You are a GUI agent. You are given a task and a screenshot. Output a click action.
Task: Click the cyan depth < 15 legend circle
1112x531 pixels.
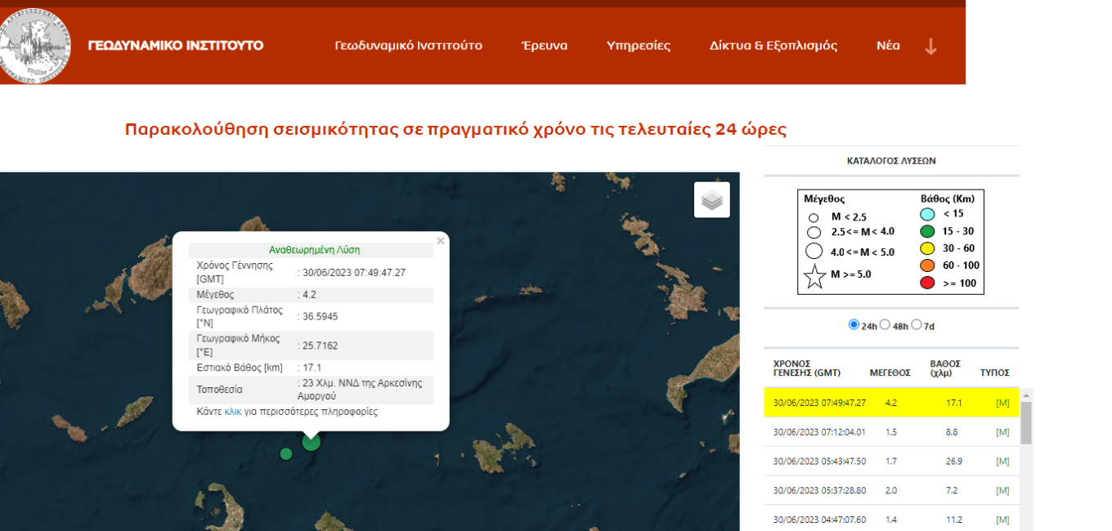(x=926, y=214)
